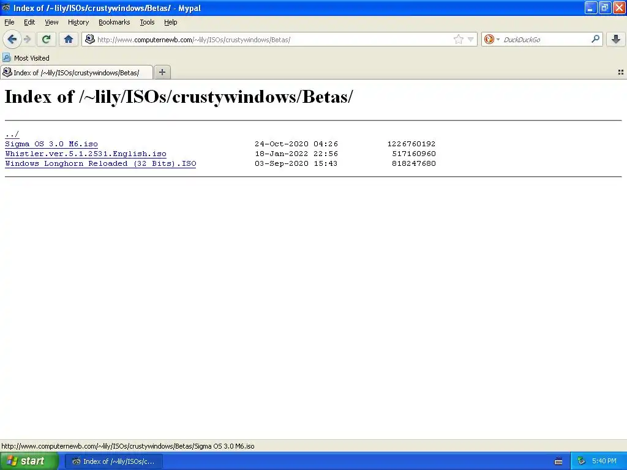The image size is (627, 470).
Task: Click the on-screen keyboard tray icon
Action: click(558, 461)
